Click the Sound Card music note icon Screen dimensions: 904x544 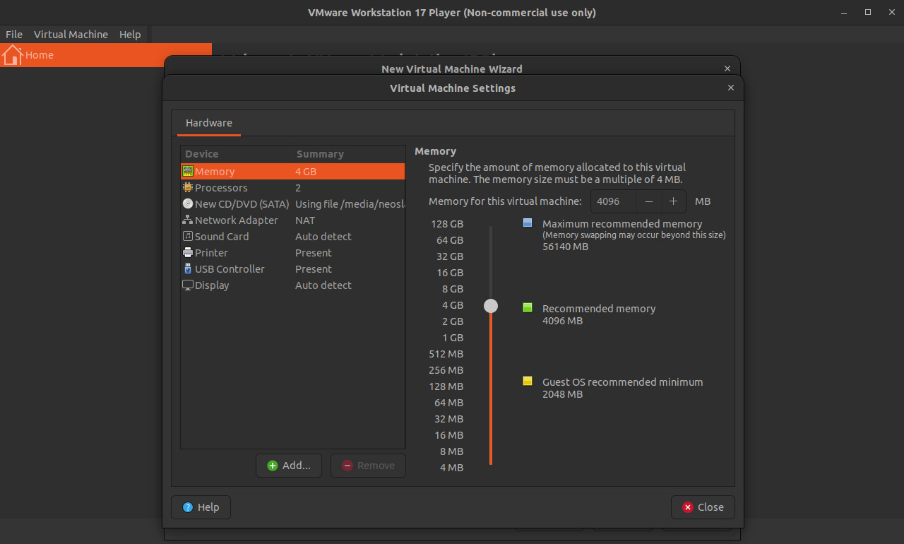coord(188,237)
